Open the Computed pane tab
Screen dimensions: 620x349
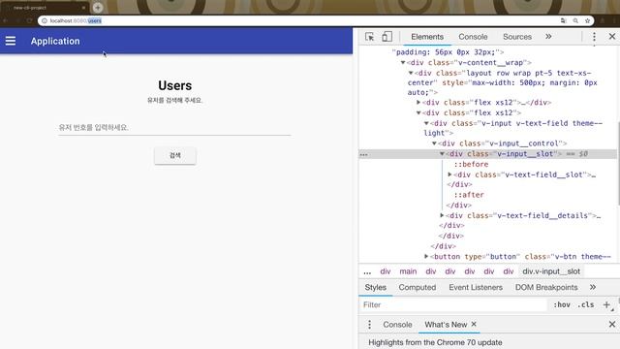point(418,287)
